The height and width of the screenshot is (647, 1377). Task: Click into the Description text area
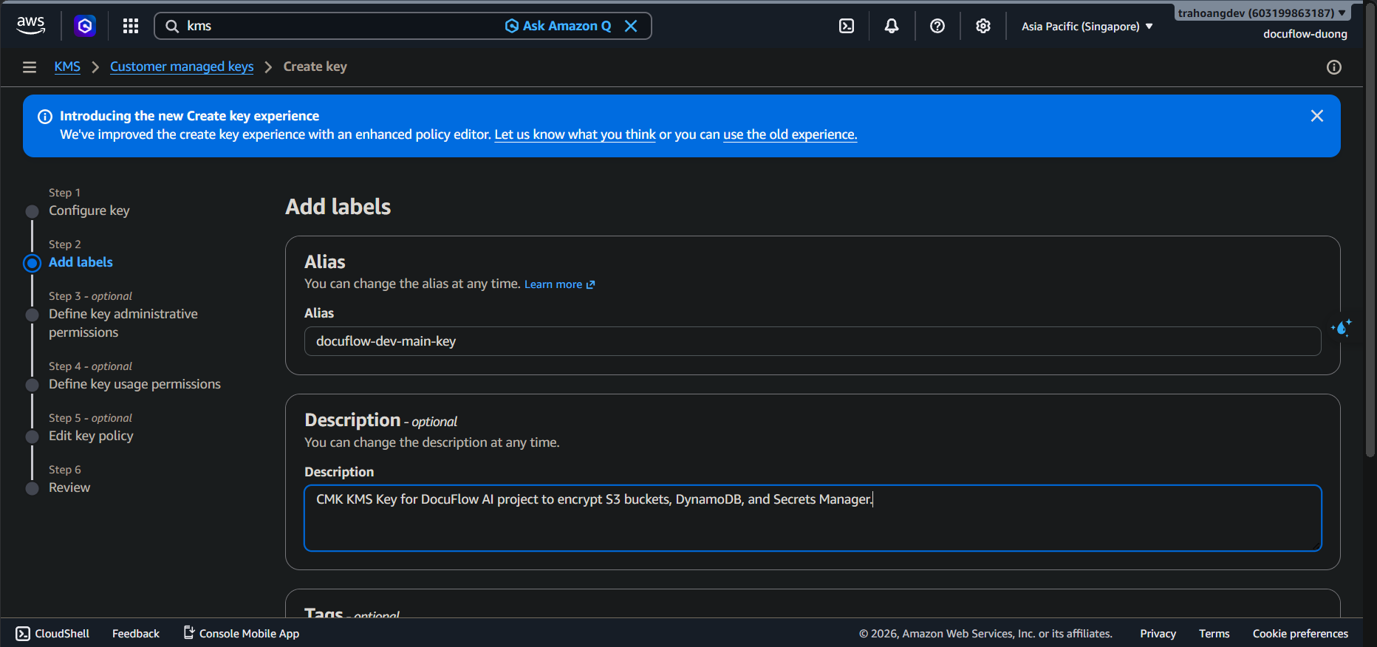[x=813, y=518]
